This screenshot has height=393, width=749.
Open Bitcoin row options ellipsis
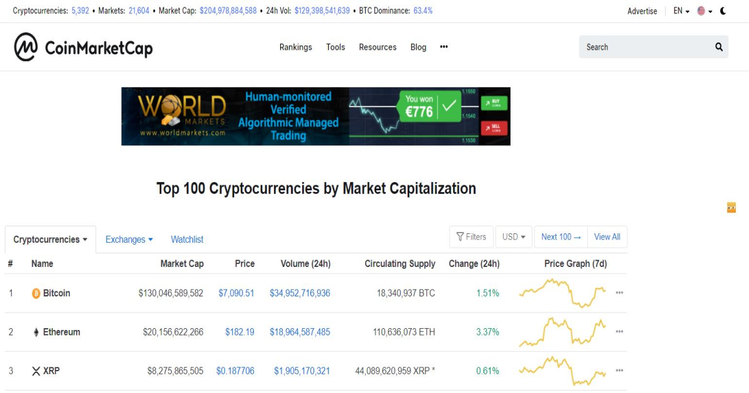tap(619, 293)
